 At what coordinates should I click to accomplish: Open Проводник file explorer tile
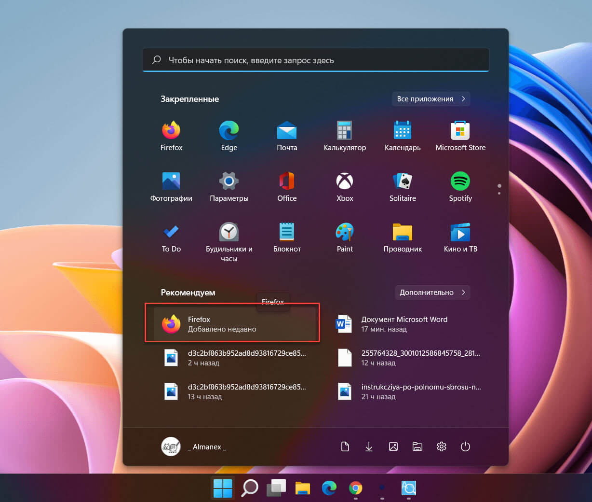403,237
